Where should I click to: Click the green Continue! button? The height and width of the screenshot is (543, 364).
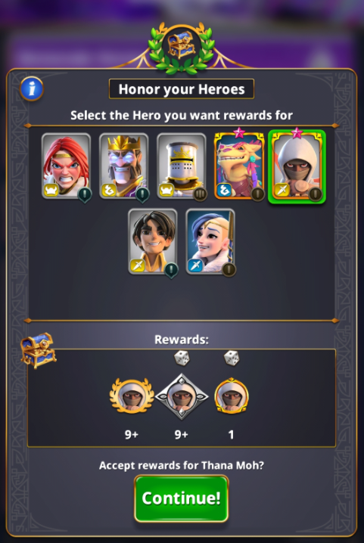(182, 498)
